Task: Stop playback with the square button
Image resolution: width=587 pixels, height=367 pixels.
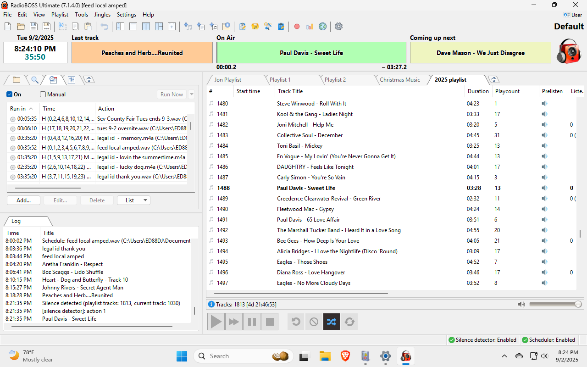Action: click(270, 322)
